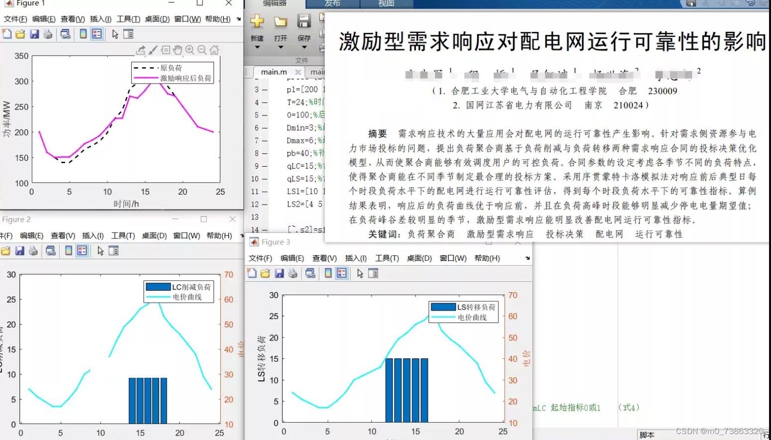The width and height of the screenshot is (771, 440).
Task: Expand the 新建 dropdown arrow
Action: pyautogui.click(x=257, y=47)
